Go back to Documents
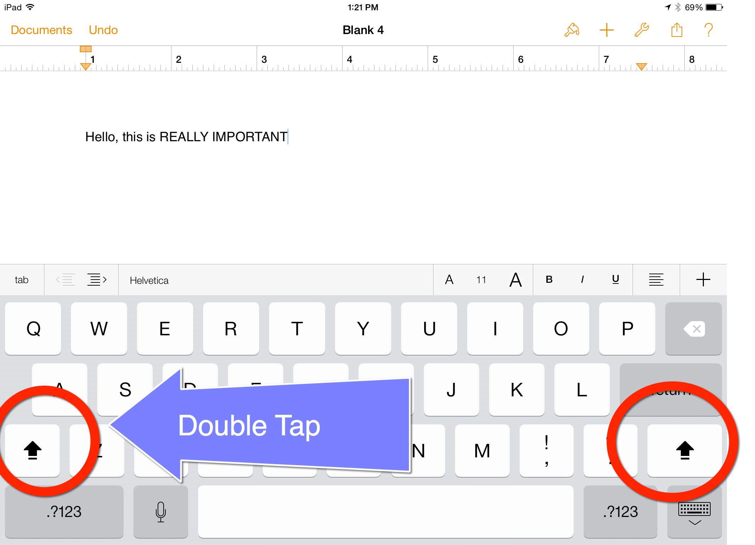 (x=42, y=30)
